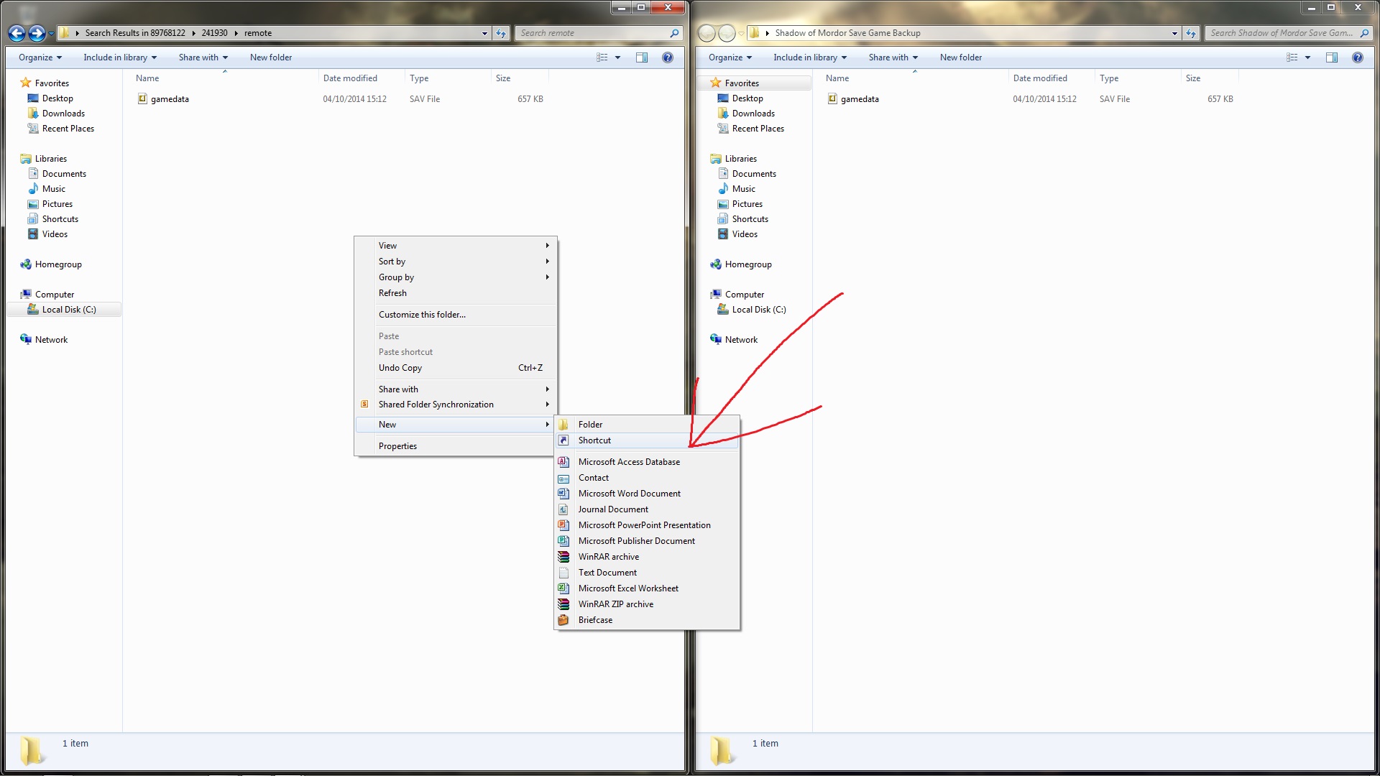The image size is (1380, 776).
Task: Toggle the preview pane in the right window
Action: 1332,57
